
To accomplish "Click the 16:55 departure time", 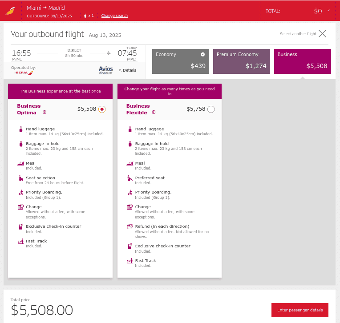I will click(x=21, y=53).
